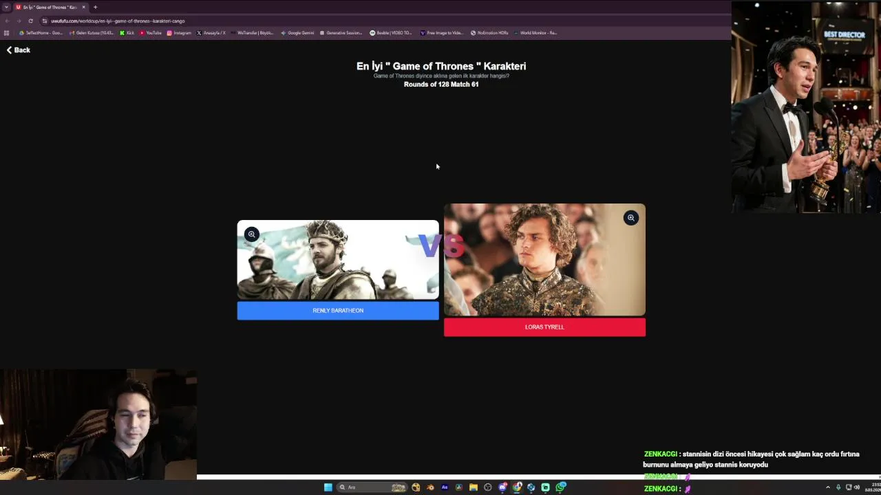Image resolution: width=881 pixels, height=495 pixels.
Task: Open a new browser tab
Action: [x=95, y=7]
